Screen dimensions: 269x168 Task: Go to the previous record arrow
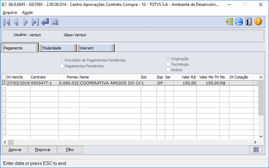(x=16, y=22)
